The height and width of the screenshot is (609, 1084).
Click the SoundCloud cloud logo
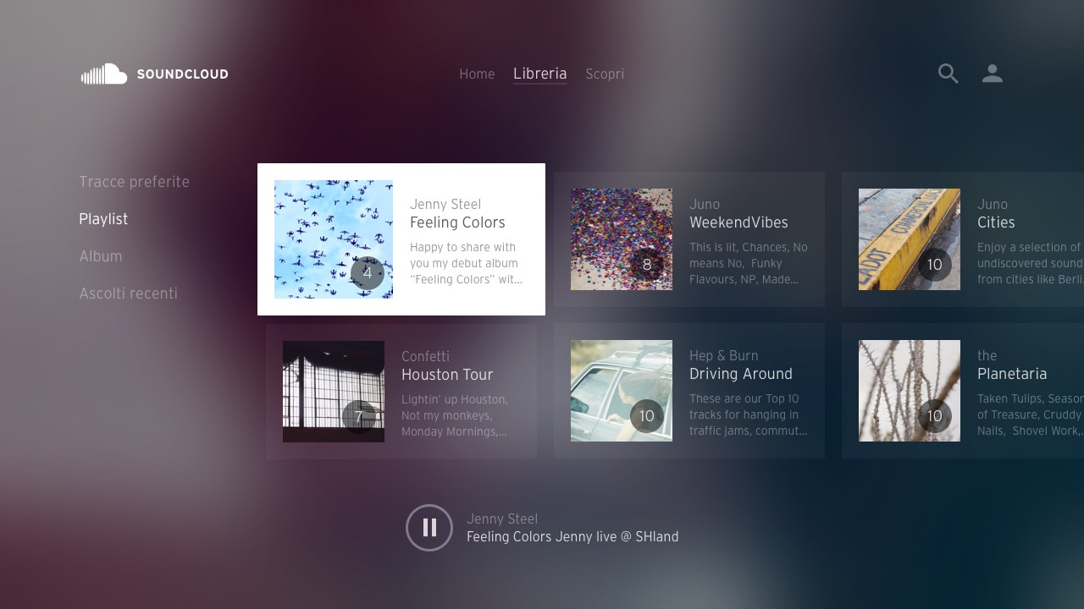pos(104,74)
